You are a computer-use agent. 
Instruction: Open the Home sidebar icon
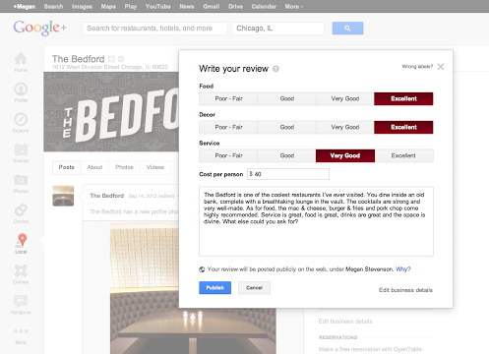click(x=21, y=59)
